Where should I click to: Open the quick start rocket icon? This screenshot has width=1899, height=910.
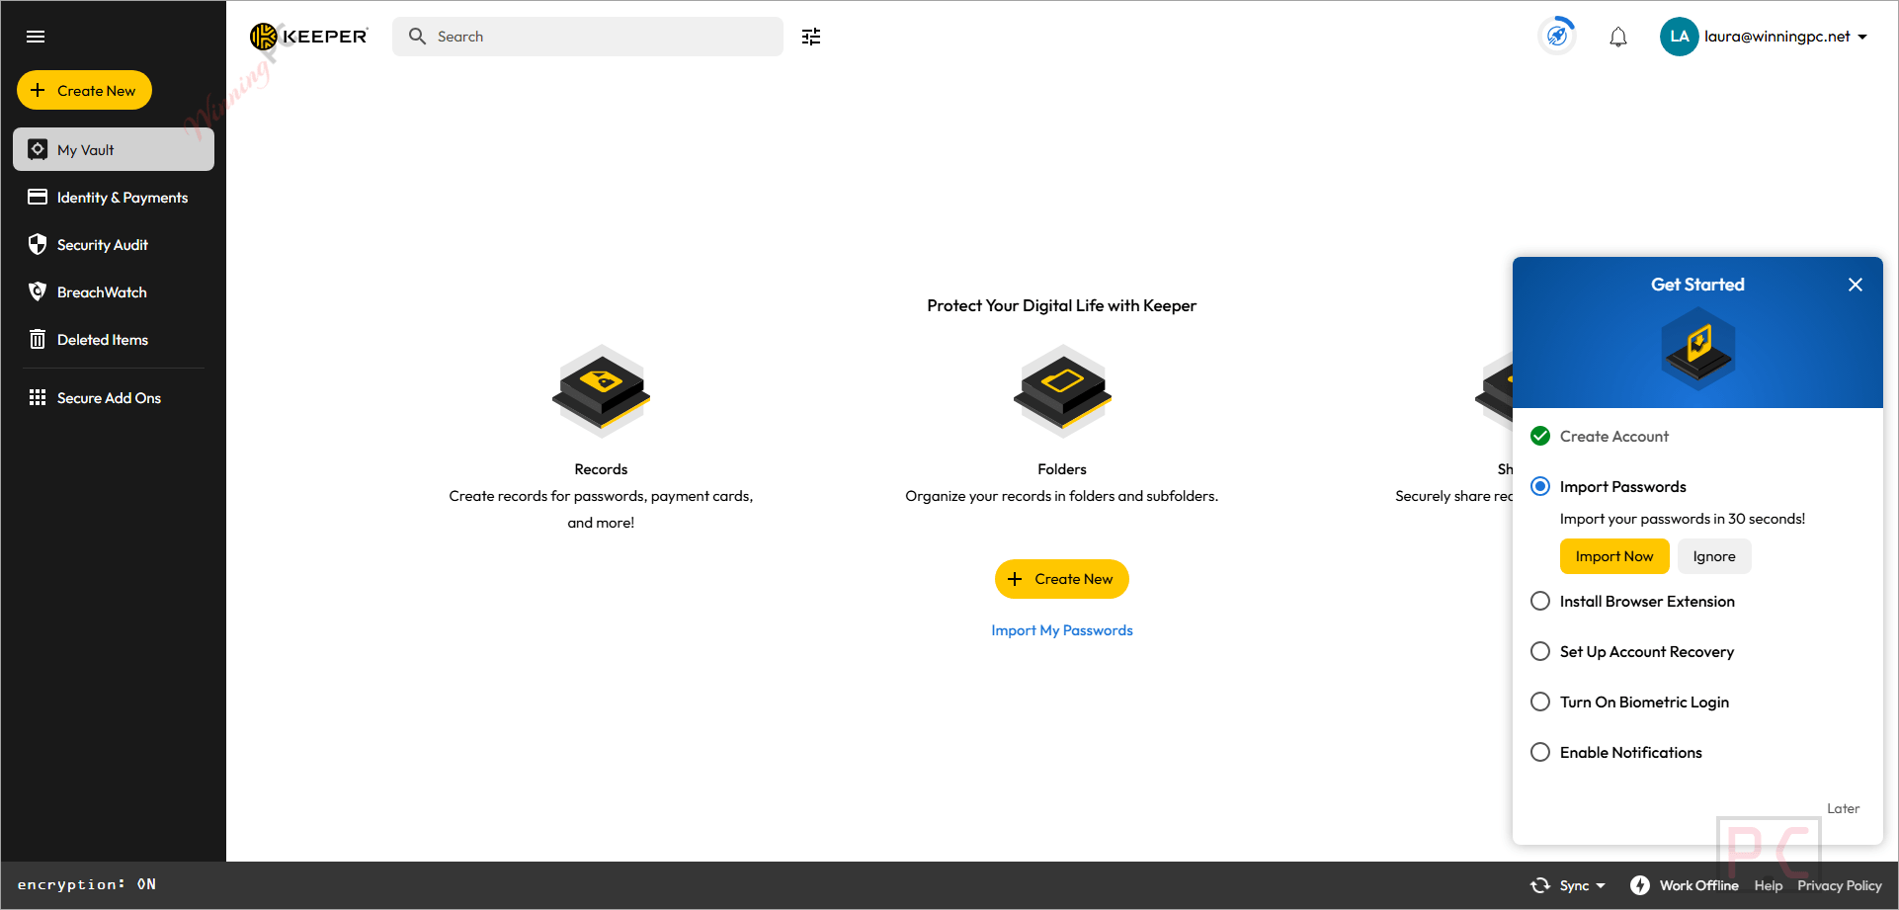[1557, 36]
